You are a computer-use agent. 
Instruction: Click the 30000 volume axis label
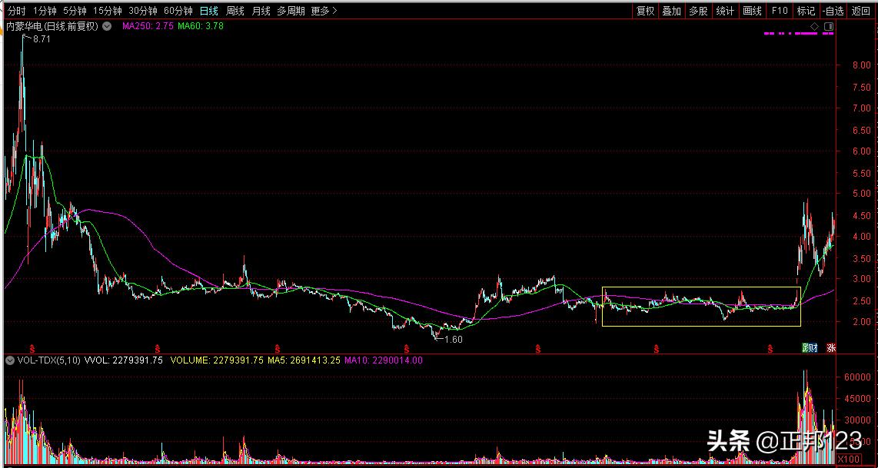[x=858, y=420]
